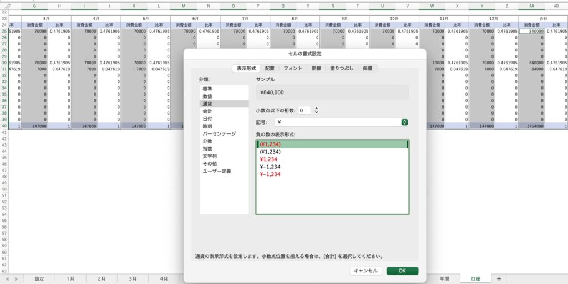Click the previous sheet navigation arrow

8,278
